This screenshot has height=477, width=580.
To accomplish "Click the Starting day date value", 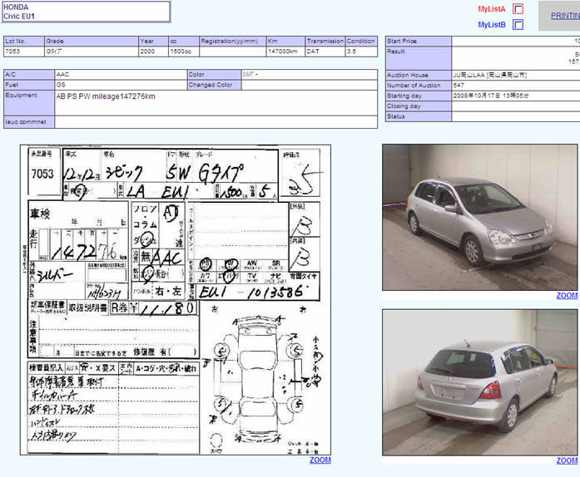I will pos(491,96).
